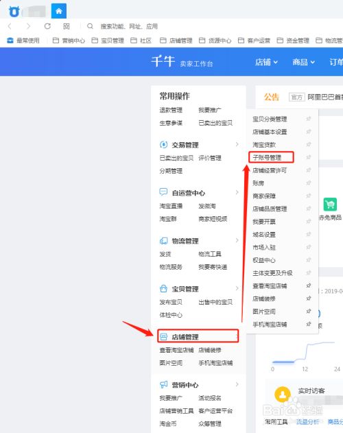Click the 店铺管理 shop icon
This screenshot has height=433, width=343.
pyautogui.click(x=163, y=337)
